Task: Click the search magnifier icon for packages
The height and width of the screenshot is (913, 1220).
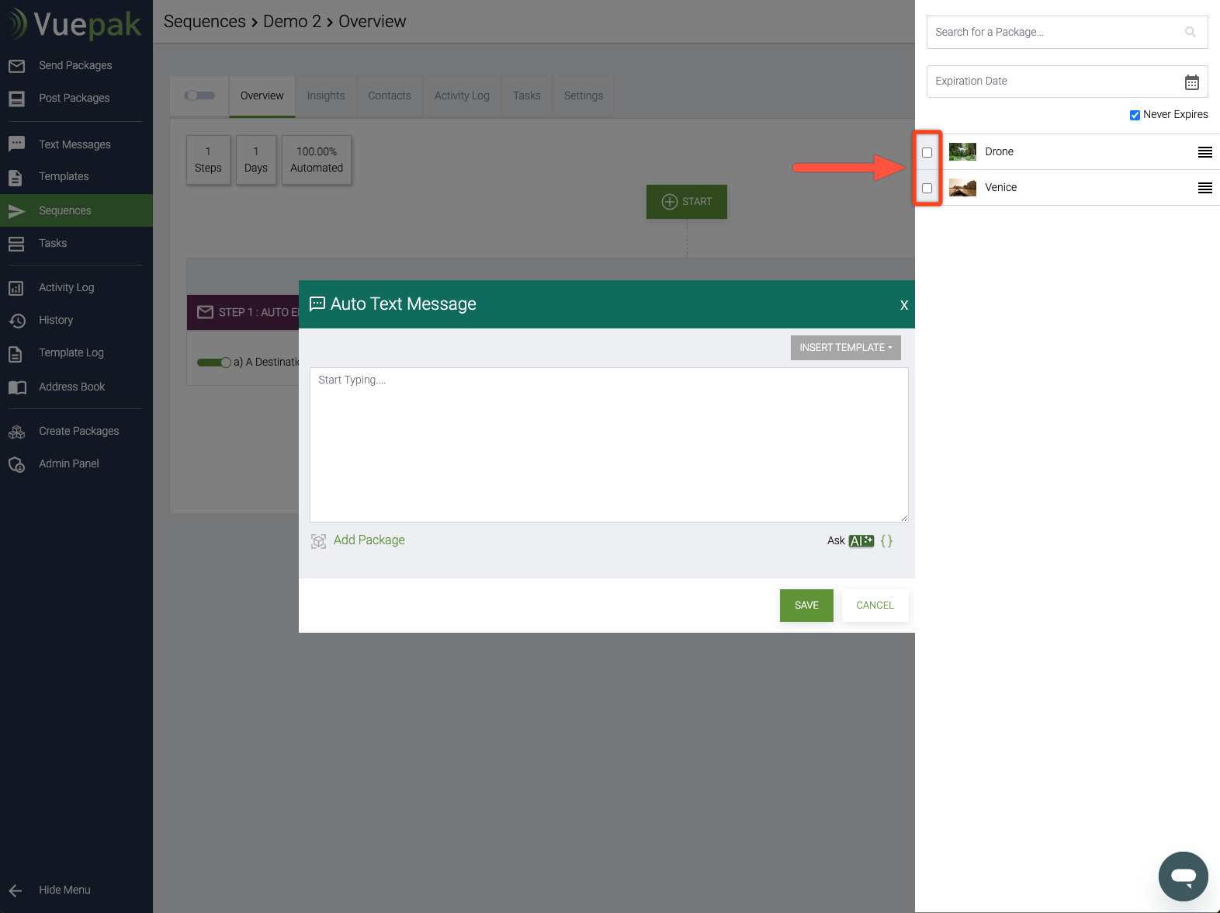Action: coord(1190,33)
